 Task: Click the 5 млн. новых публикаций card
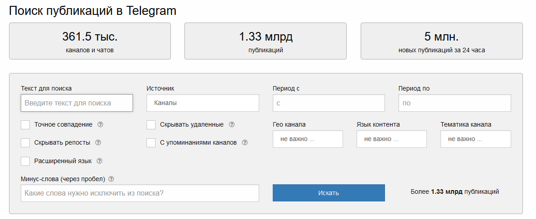(442, 41)
